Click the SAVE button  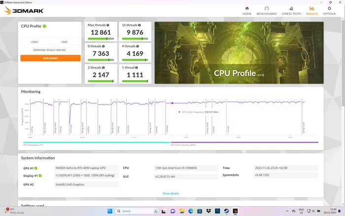65,42
